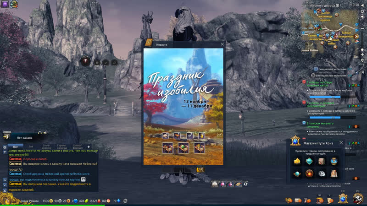Select the blue-gold emblem shop item
367x206 pixels.
point(334,161)
